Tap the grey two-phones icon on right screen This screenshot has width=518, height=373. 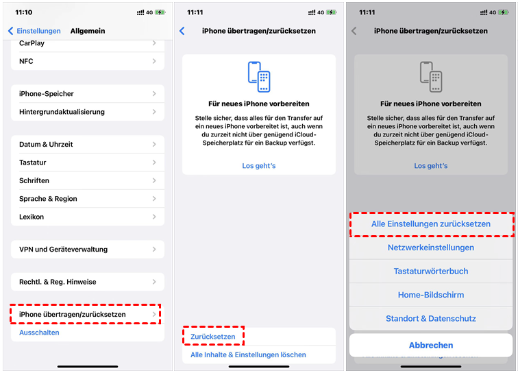(431, 77)
